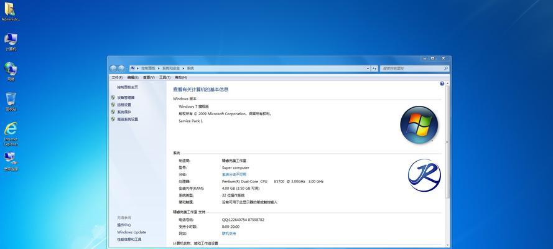
Task: Click the vertical scrollbar down arrow
Action: tap(448, 245)
